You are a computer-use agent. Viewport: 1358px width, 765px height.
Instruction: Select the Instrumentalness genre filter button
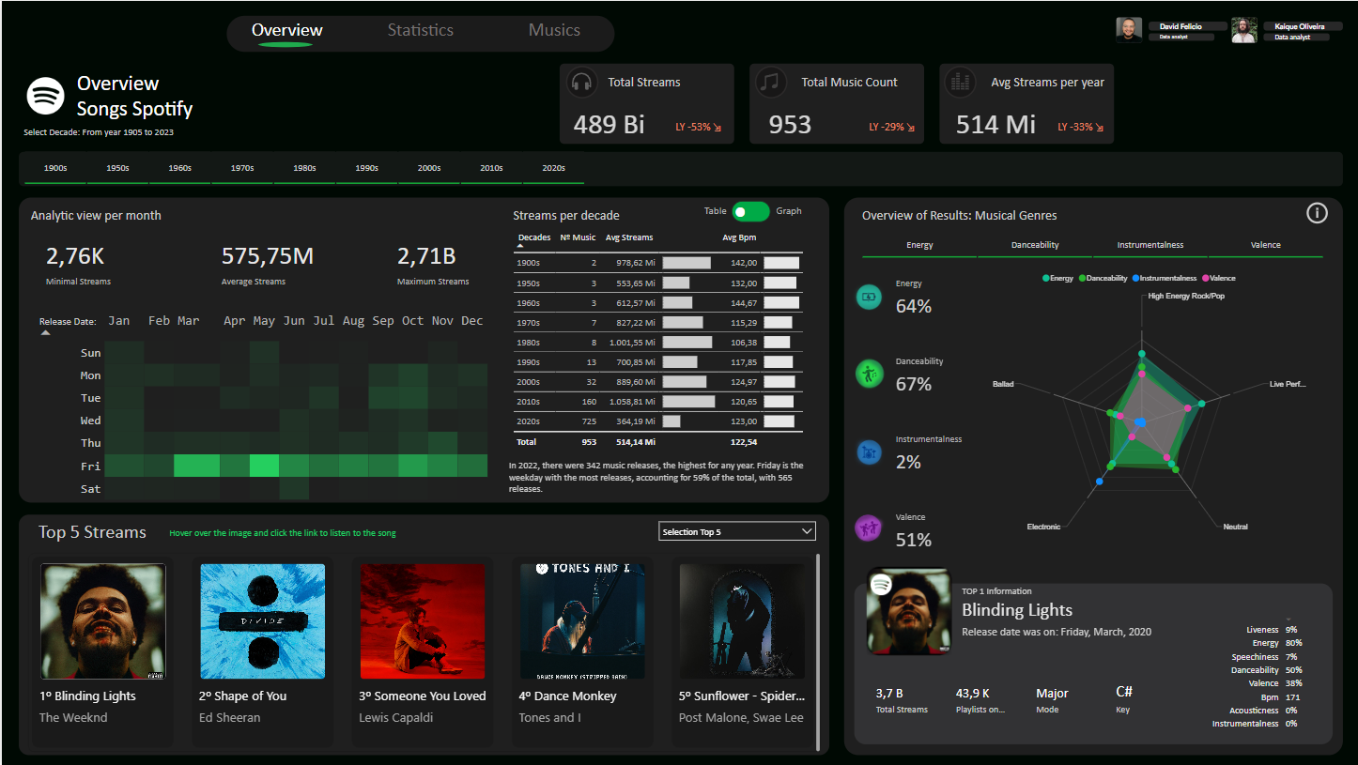pyautogui.click(x=1150, y=245)
